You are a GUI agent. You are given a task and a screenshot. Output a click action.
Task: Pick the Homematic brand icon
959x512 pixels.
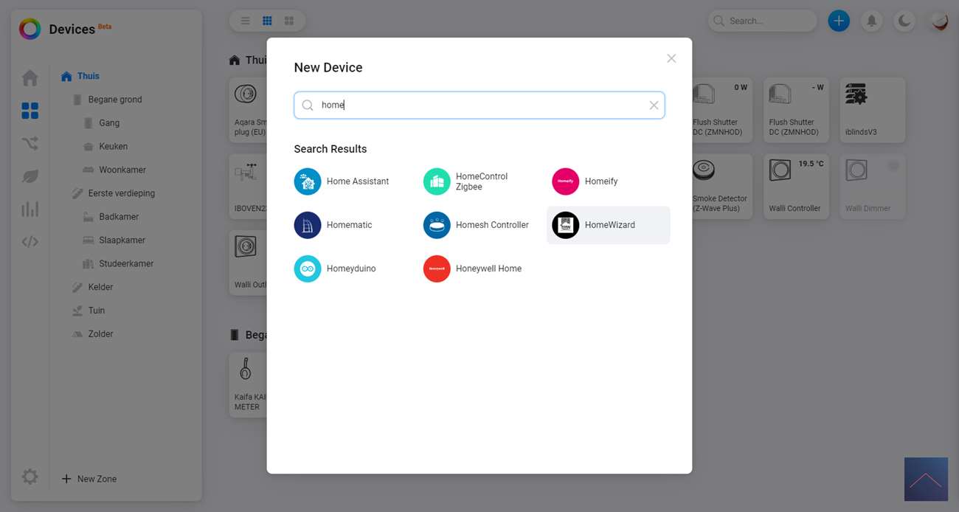(x=308, y=225)
